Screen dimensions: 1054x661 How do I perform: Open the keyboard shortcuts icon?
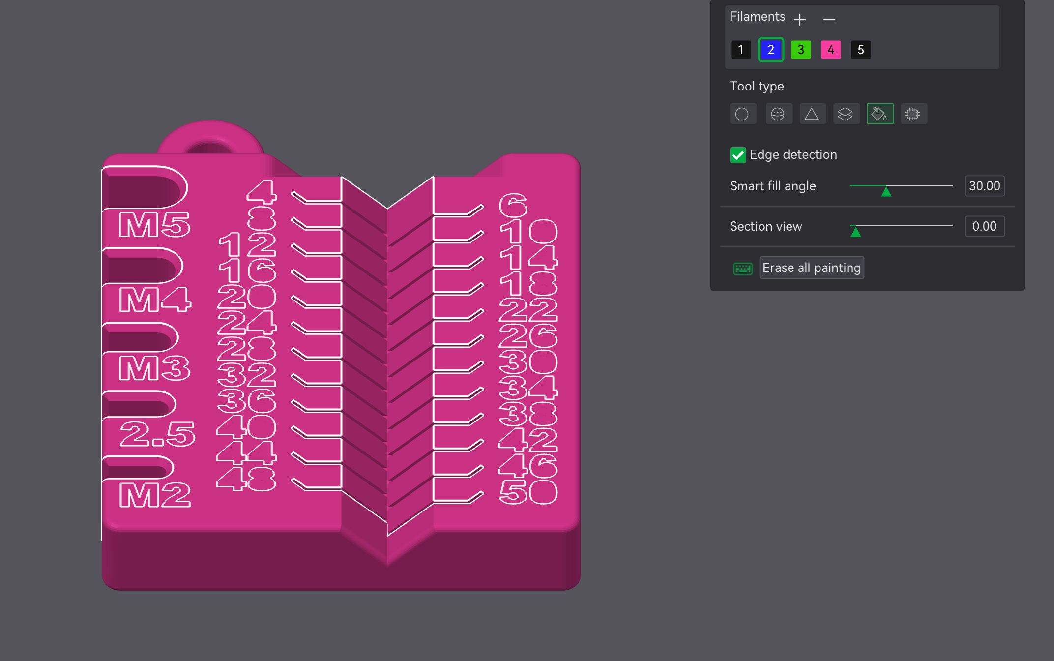tap(743, 269)
